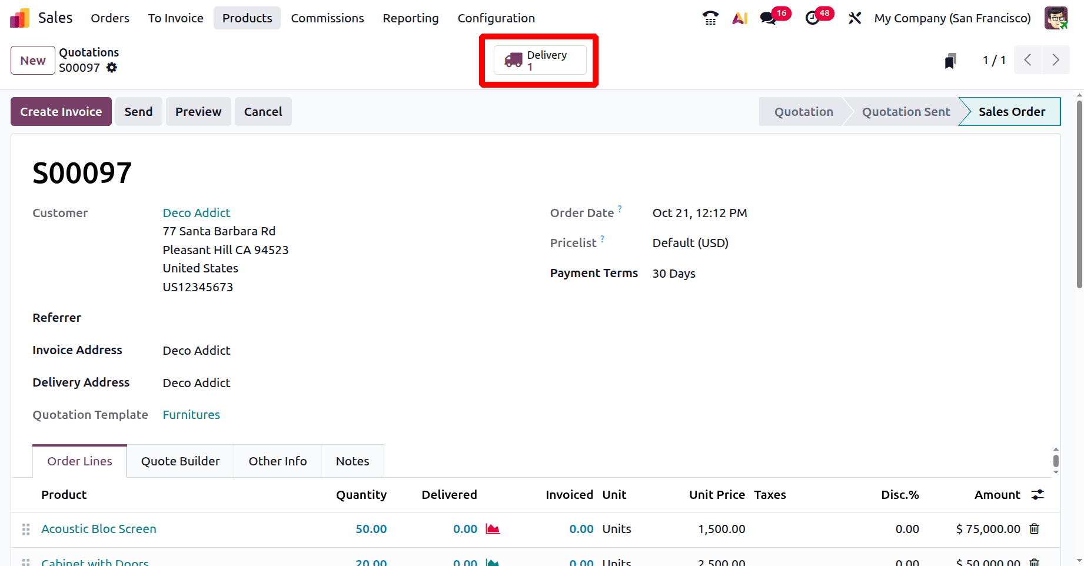Click the Payment Terms 30 Days field
Image resolution: width=1084 pixels, height=566 pixels.
pos(674,274)
